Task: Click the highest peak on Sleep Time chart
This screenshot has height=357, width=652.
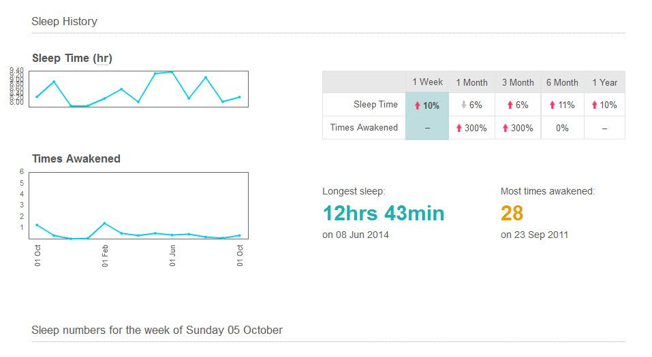Action: 172,72
